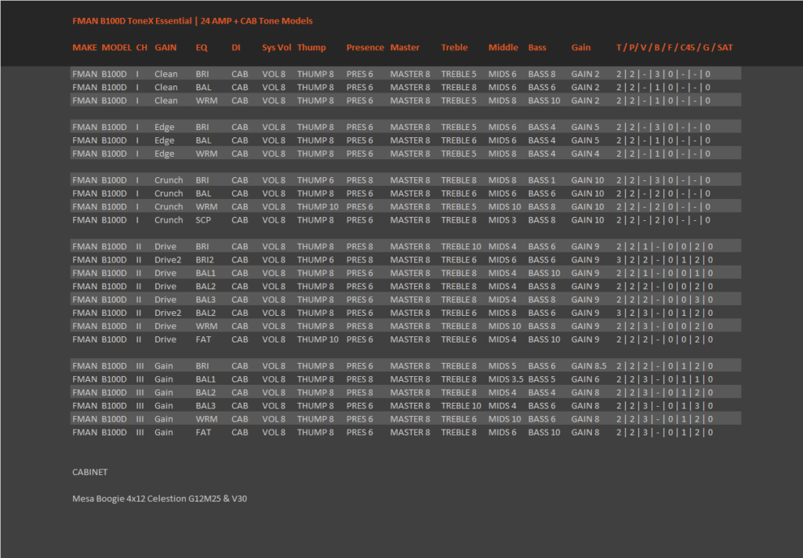Screen dimensions: 803x558
Task: Click the Master column header
Action: click(405, 48)
